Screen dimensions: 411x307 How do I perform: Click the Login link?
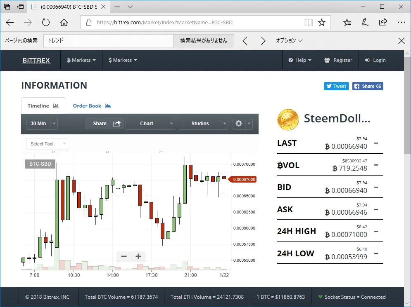pos(375,60)
